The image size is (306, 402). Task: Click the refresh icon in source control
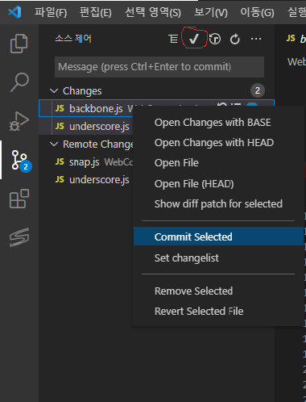pyautogui.click(x=235, y=39)
